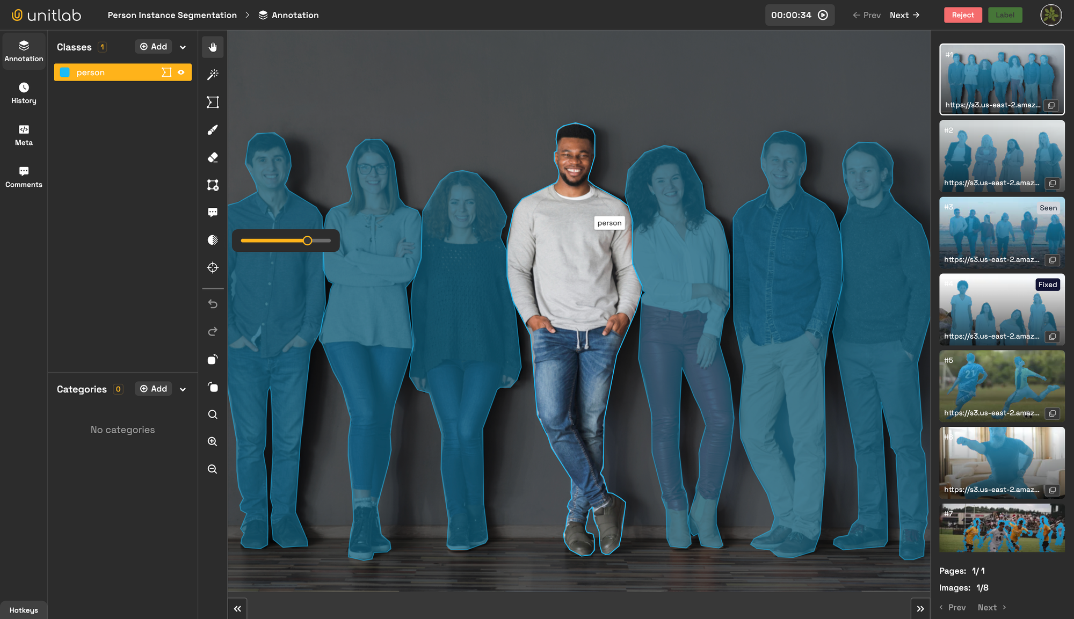
Task: Toggle the polygon icon on the person class
Action: pyautogui.click(x=166, y=72)
